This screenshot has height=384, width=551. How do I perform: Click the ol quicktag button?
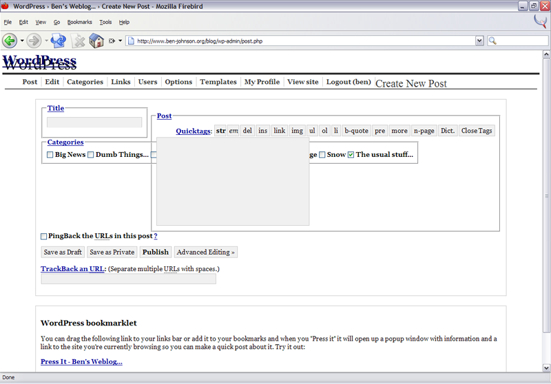[x=324, y=131]
